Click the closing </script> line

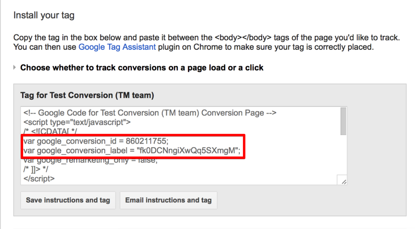(x=39, y=179)
